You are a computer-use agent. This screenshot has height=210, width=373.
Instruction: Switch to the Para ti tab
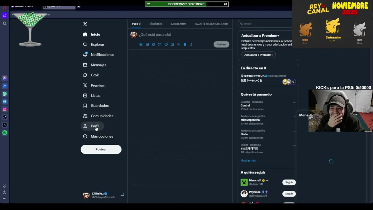136,24
